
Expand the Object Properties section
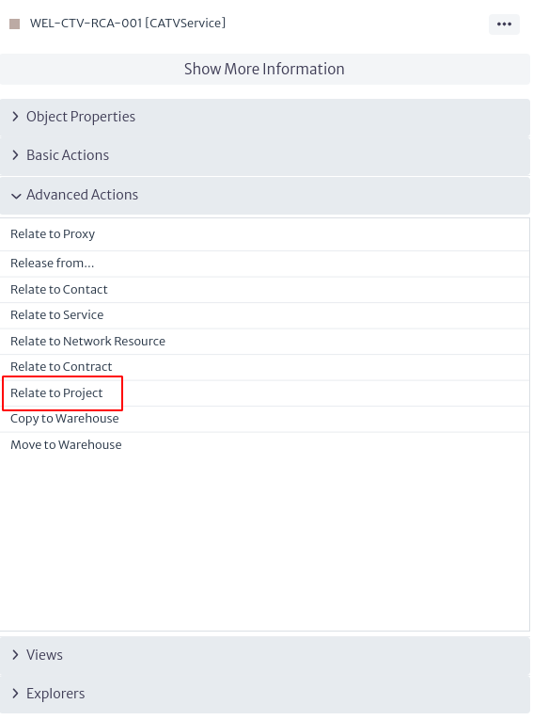(x=265, y=117)
